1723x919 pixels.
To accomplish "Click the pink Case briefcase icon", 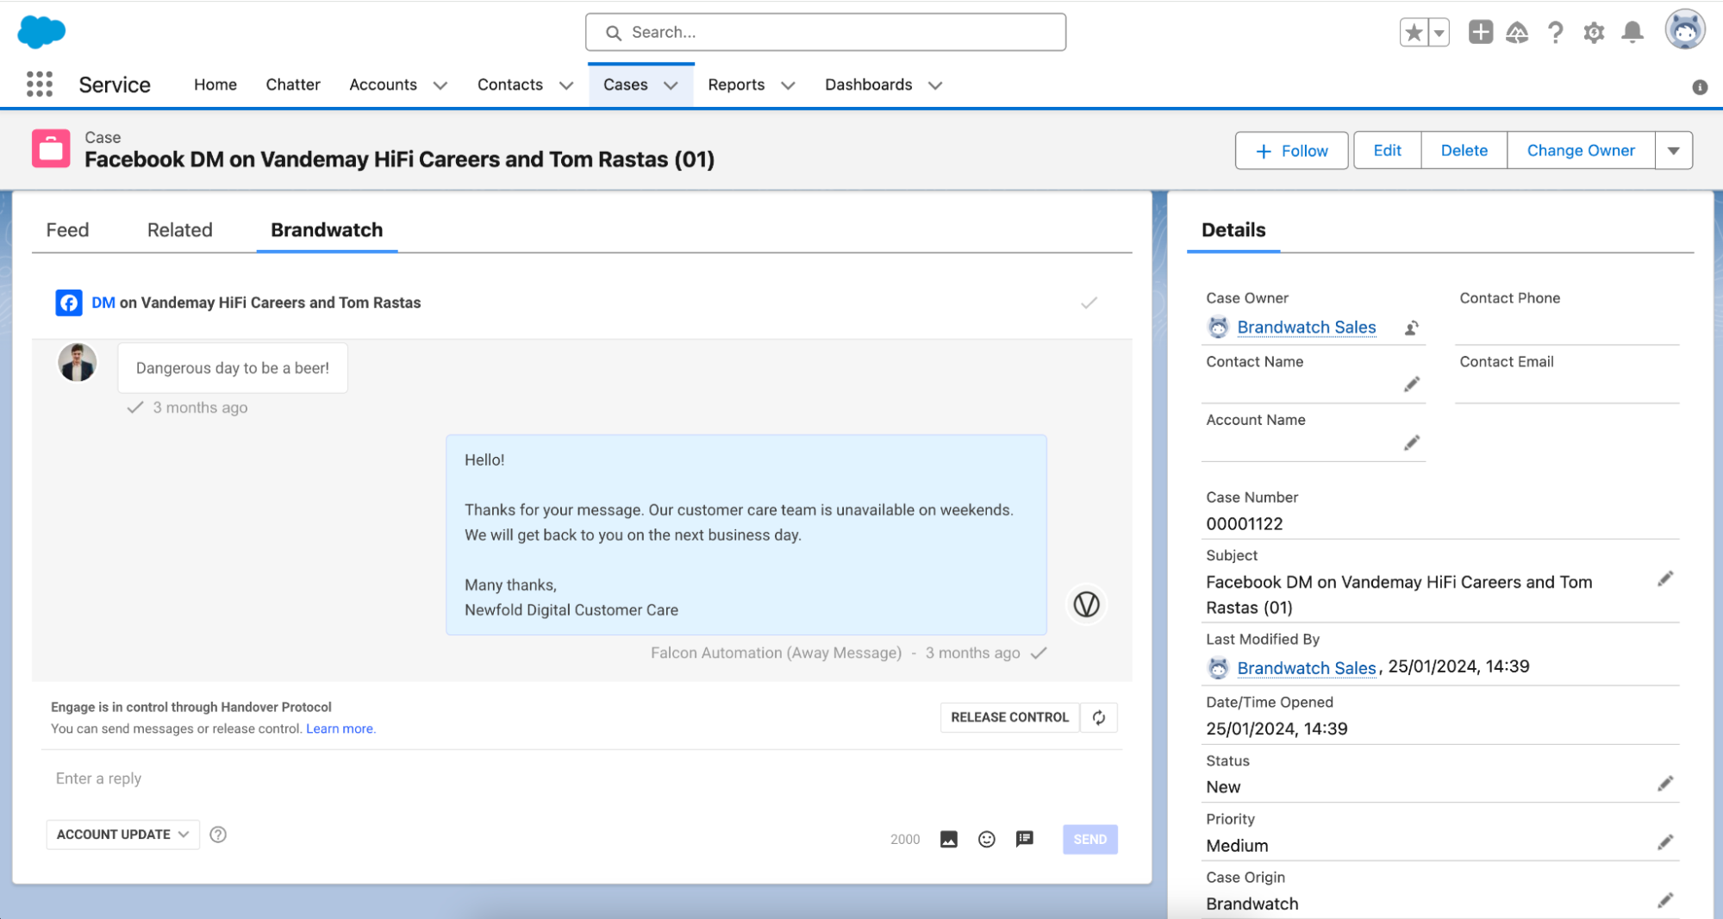I will coord(51,148).
